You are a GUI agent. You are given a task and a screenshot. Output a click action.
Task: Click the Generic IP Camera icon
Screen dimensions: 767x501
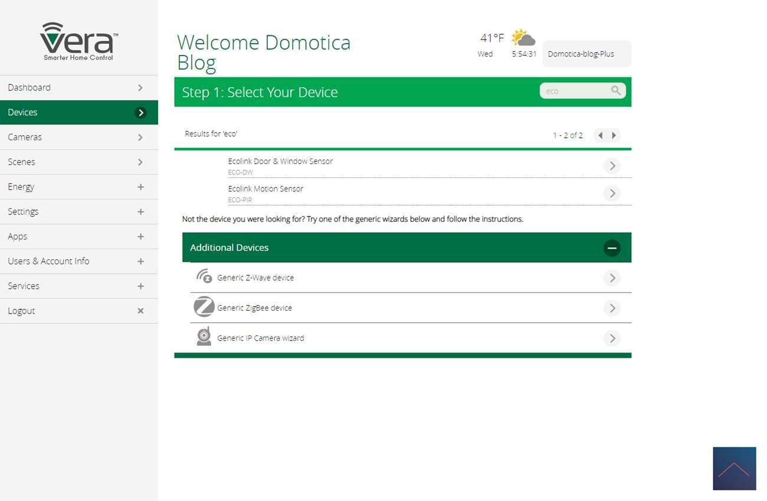(204, 337)
